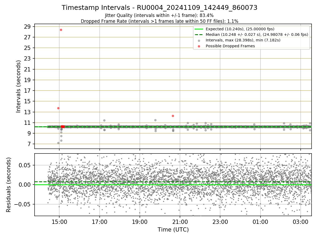The width and height of the screenshot is (319, 239).
Task: Click the grey dot marker in legend
Action: click(199, 40)
